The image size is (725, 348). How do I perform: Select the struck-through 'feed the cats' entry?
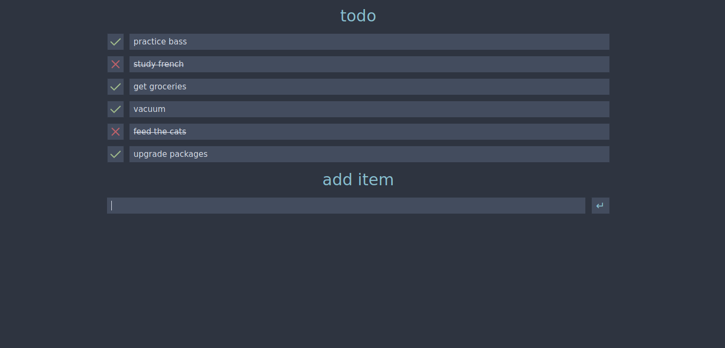(369, 132)
